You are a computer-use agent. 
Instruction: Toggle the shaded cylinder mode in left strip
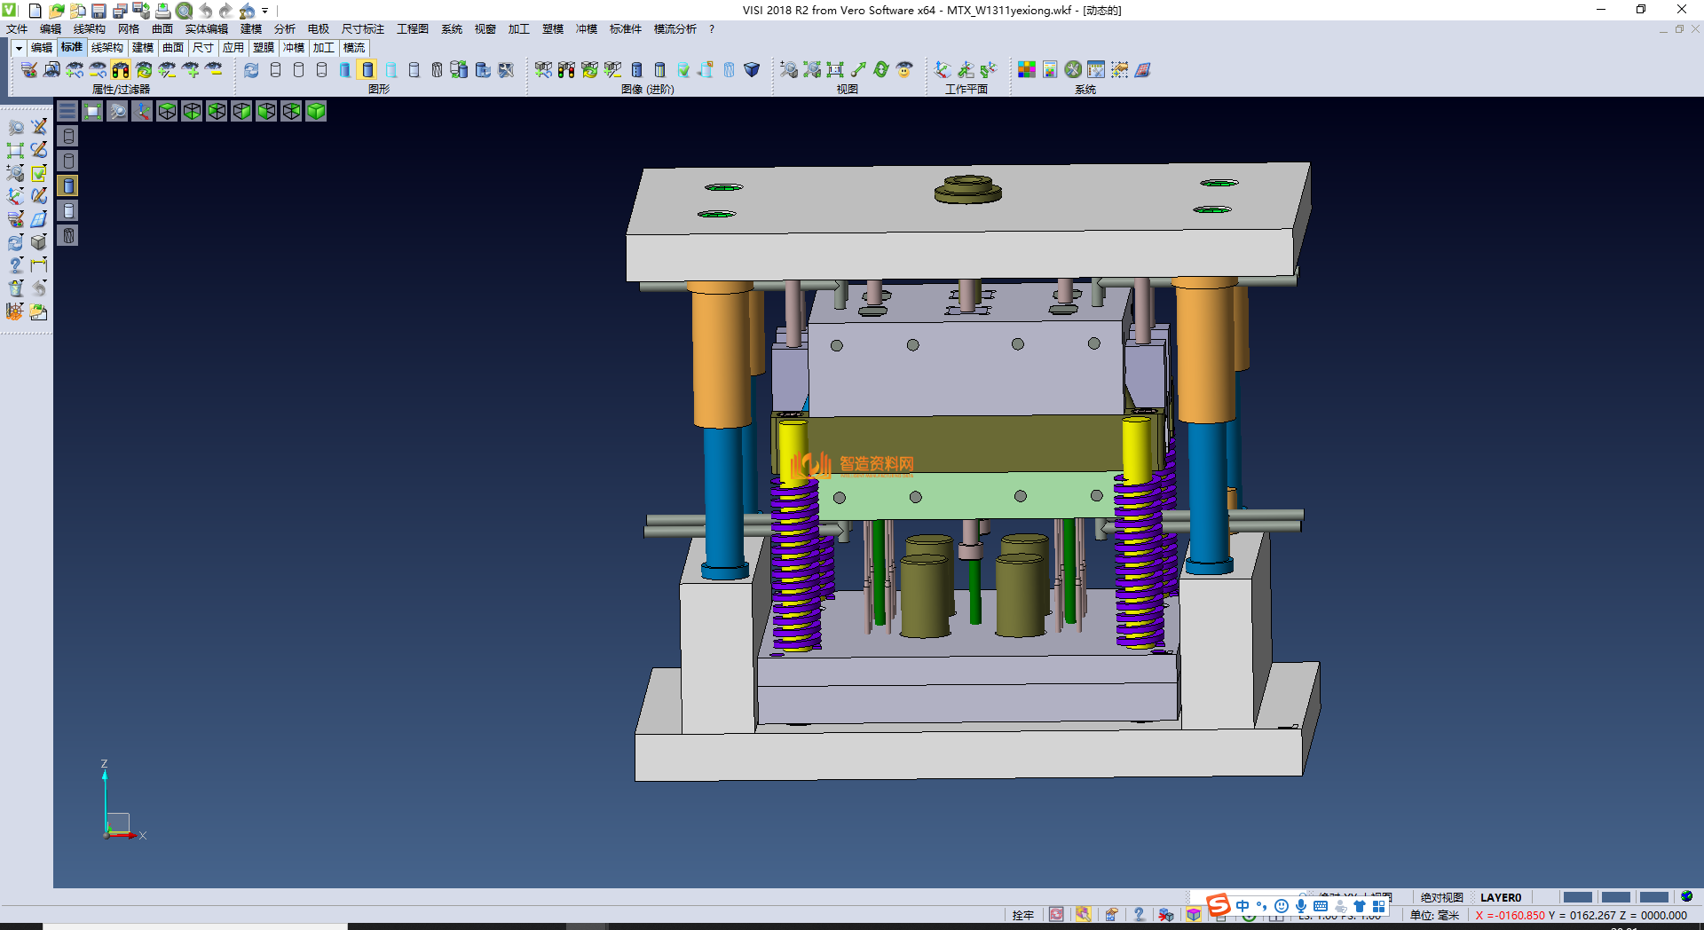tap(68, 185)
